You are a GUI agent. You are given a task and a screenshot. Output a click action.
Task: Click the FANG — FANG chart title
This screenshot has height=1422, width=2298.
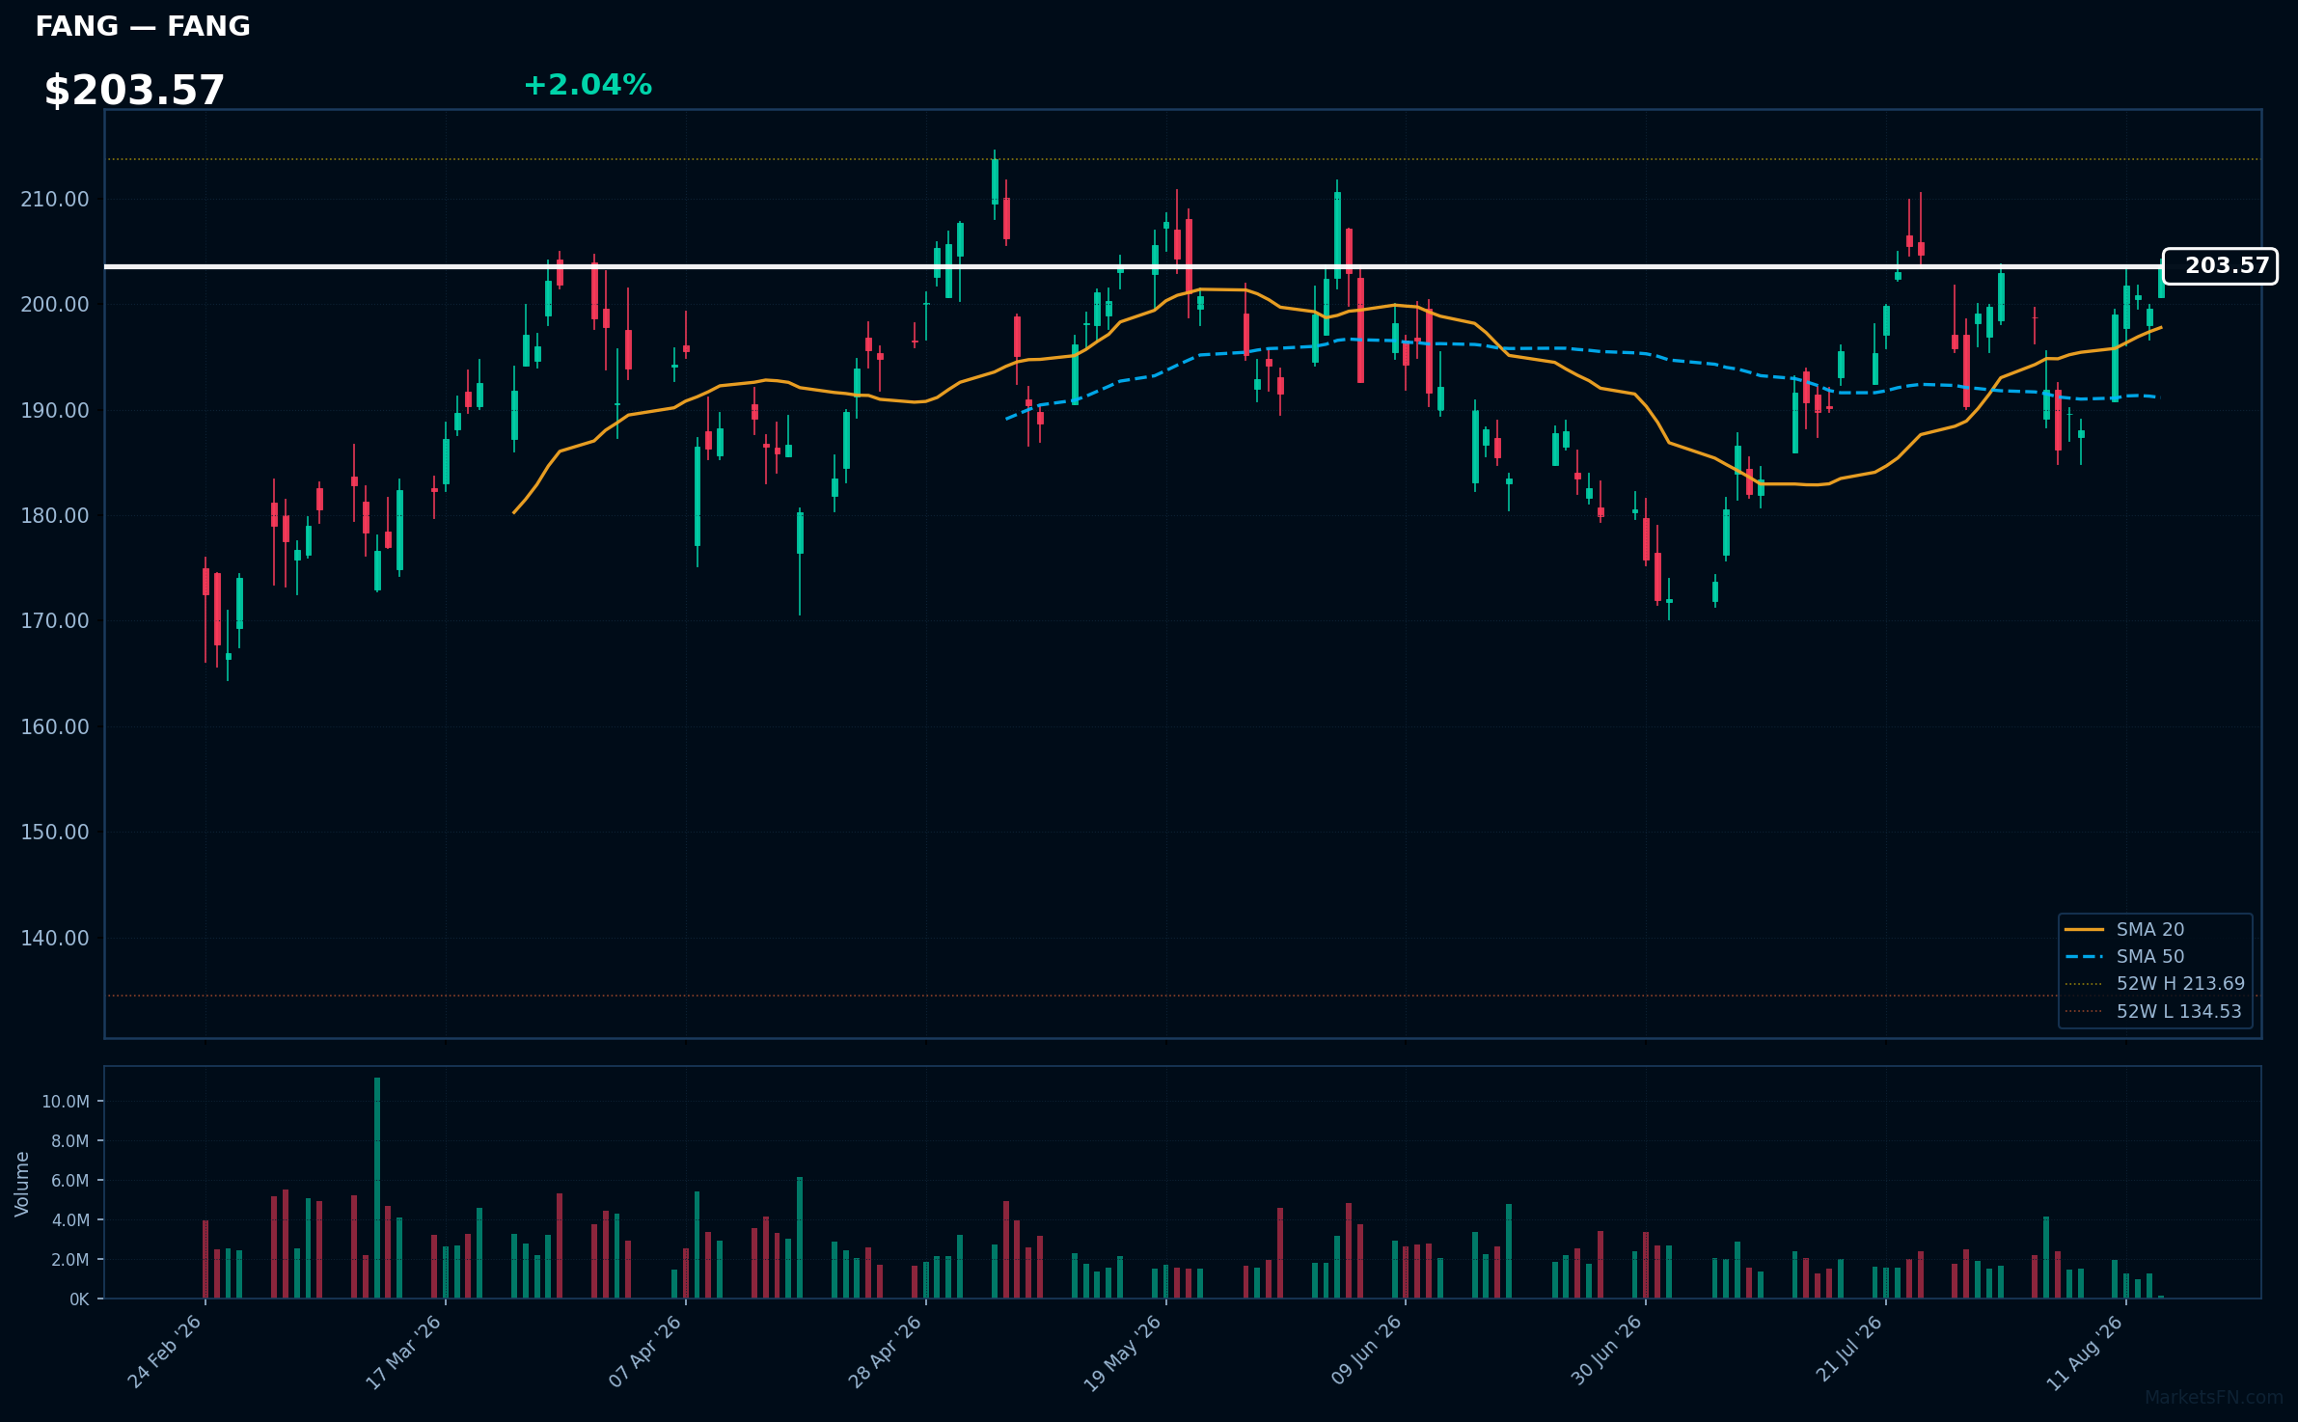(x=143, y=27)
